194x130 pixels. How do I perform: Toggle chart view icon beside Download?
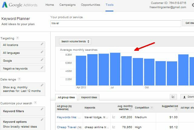pos(173,97)
